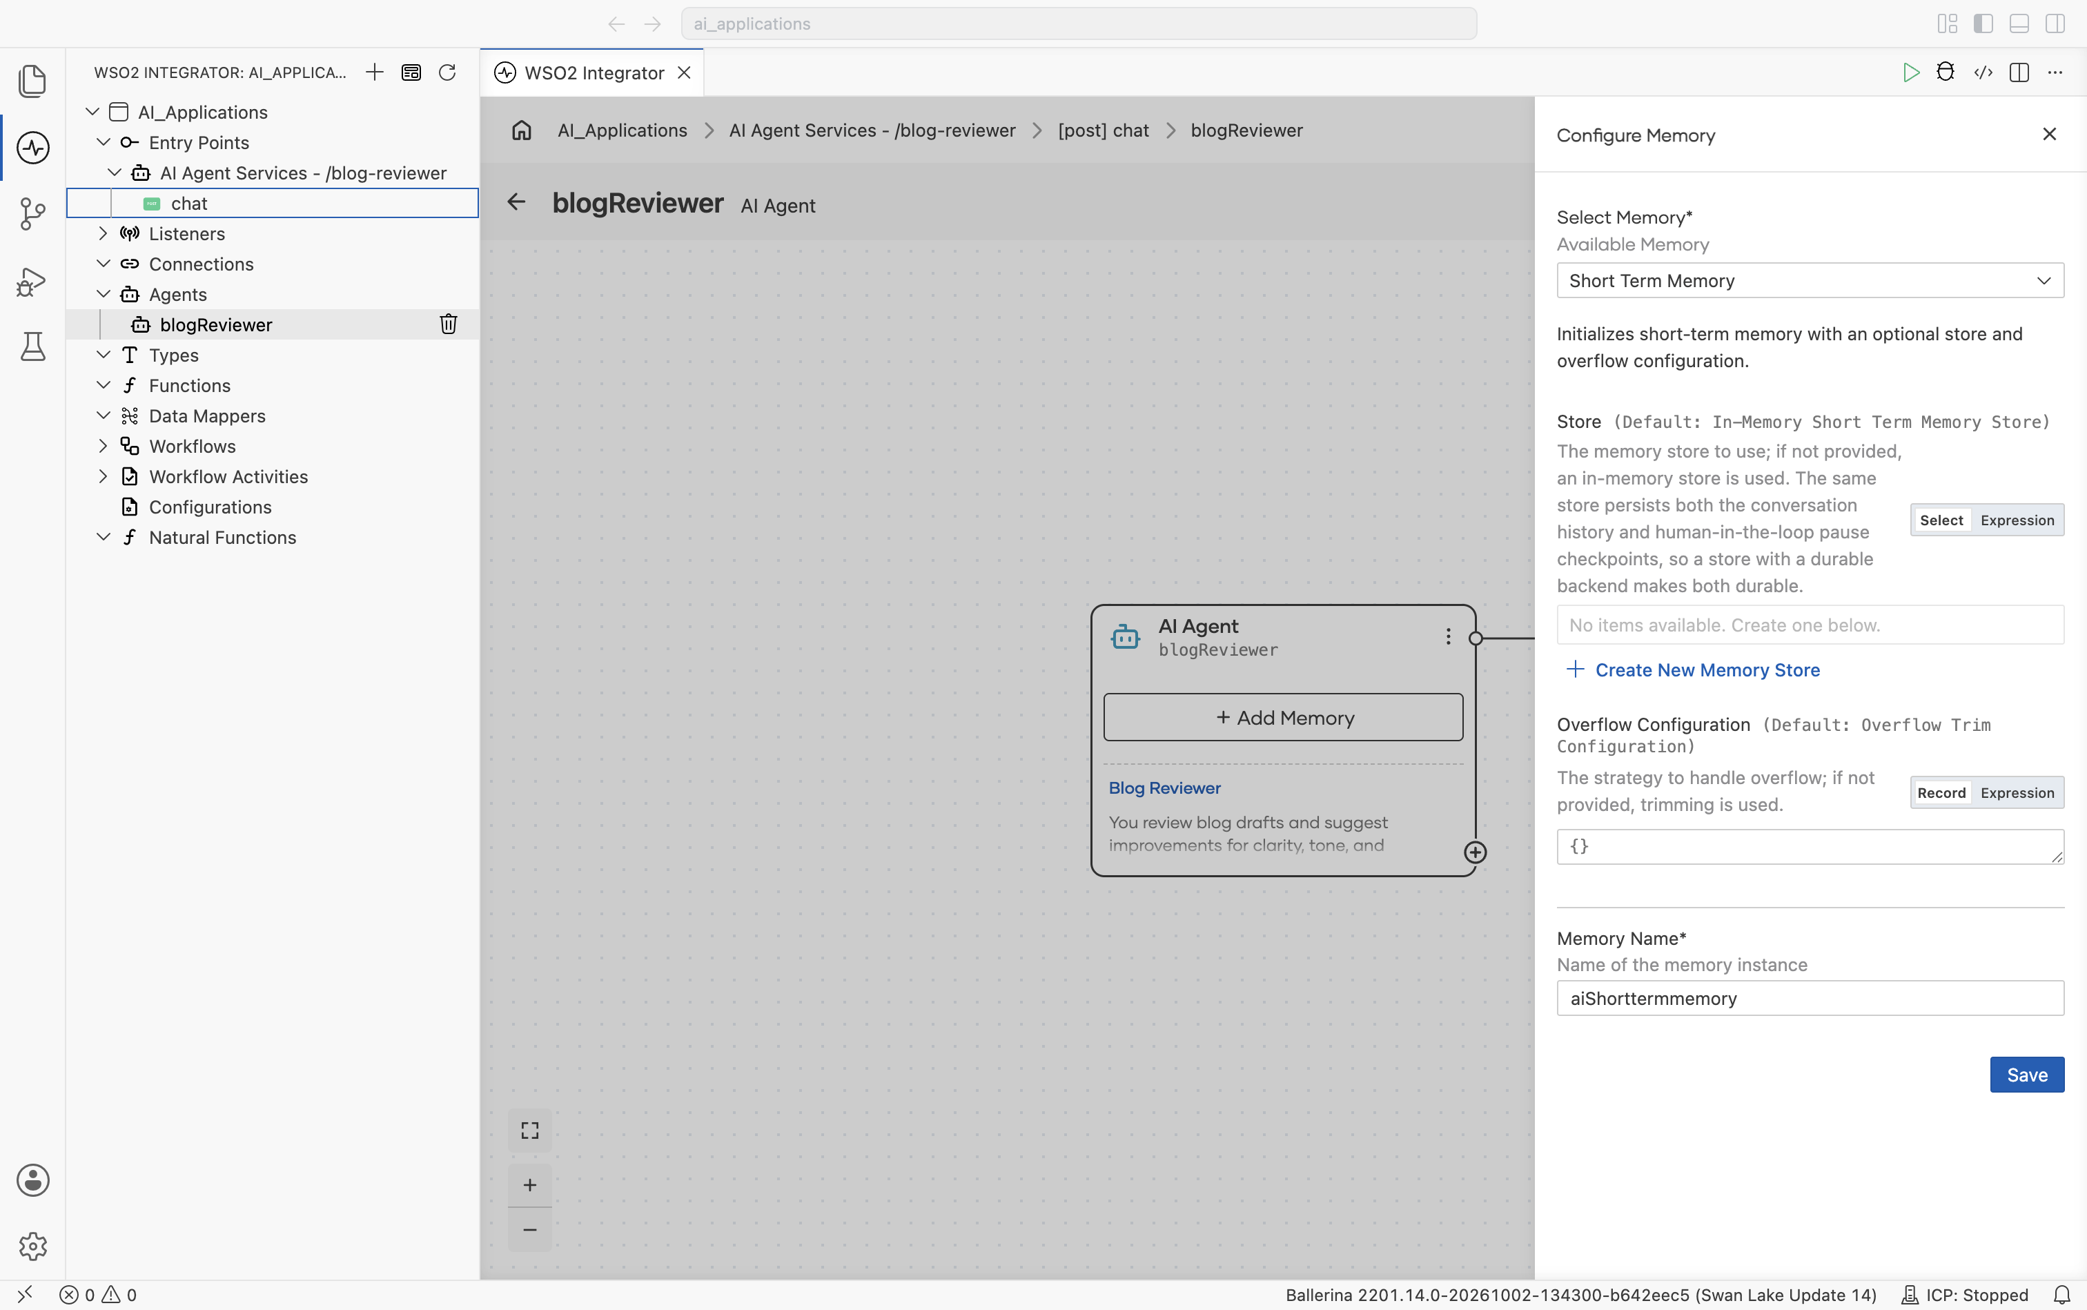The width and height of the screenshot is (2087, 1310).
Task: Delete the blogReviewer agent with trash icon
Action: 448,324
